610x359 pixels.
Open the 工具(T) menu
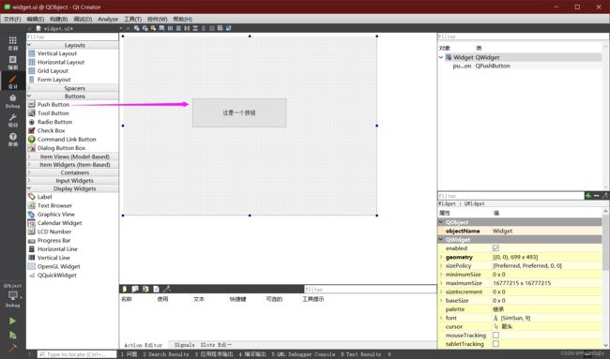coord(132,19)
